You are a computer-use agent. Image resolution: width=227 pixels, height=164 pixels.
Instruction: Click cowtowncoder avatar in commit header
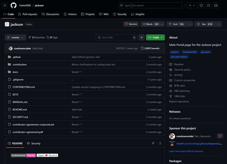(x=11, y=48)
